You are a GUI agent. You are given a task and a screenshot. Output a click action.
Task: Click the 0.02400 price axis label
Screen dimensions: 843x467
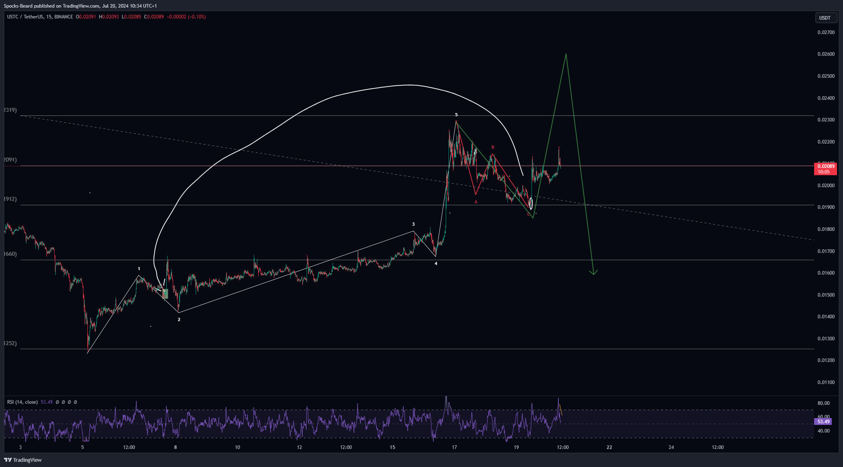click(826, 98)
